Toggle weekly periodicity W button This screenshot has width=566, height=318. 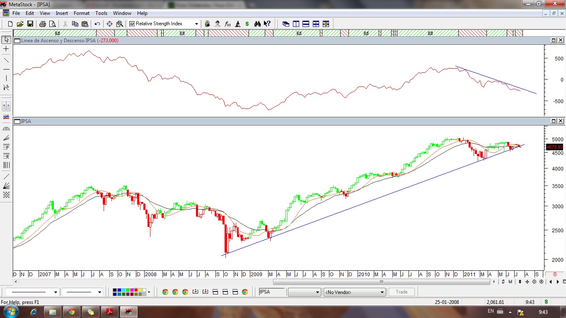tap(510, 282)
